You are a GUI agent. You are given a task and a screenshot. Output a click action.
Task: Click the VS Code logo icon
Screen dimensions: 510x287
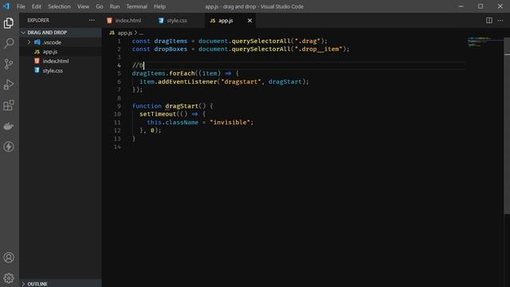click(6, 6)
